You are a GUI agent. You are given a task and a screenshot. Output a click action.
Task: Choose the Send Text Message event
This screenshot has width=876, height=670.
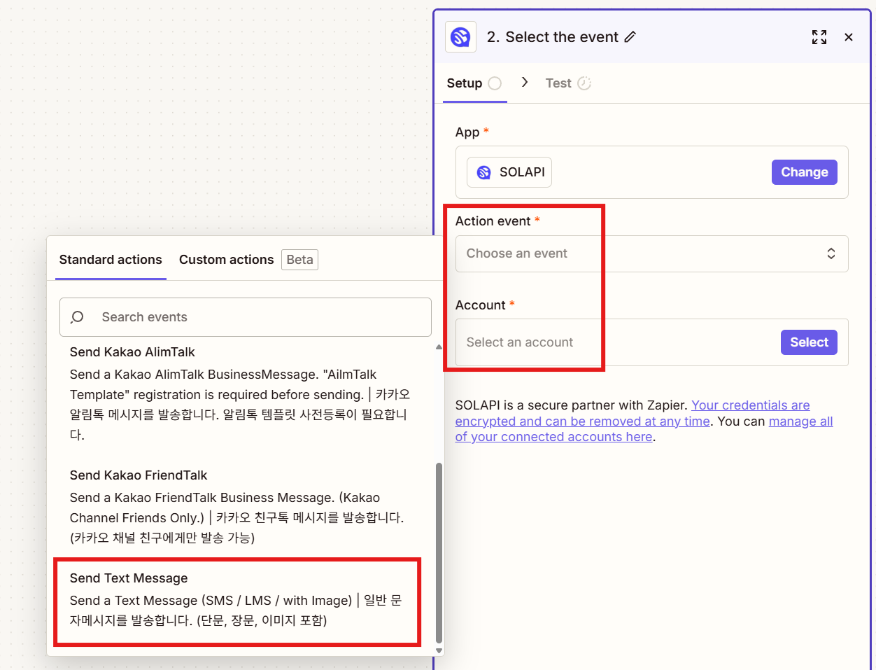(x=236, y=601)
